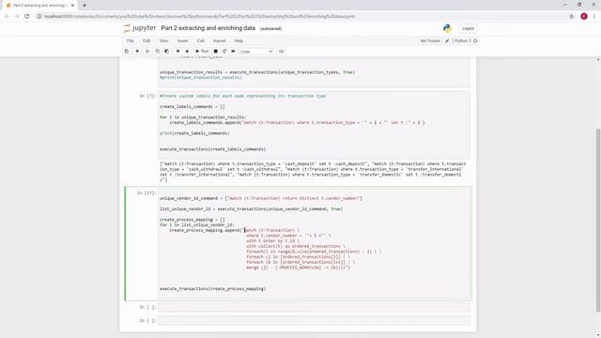Viewport: 601px width, 338px height.
Task: Click the In [17] cell prompt
Action: 146,192
